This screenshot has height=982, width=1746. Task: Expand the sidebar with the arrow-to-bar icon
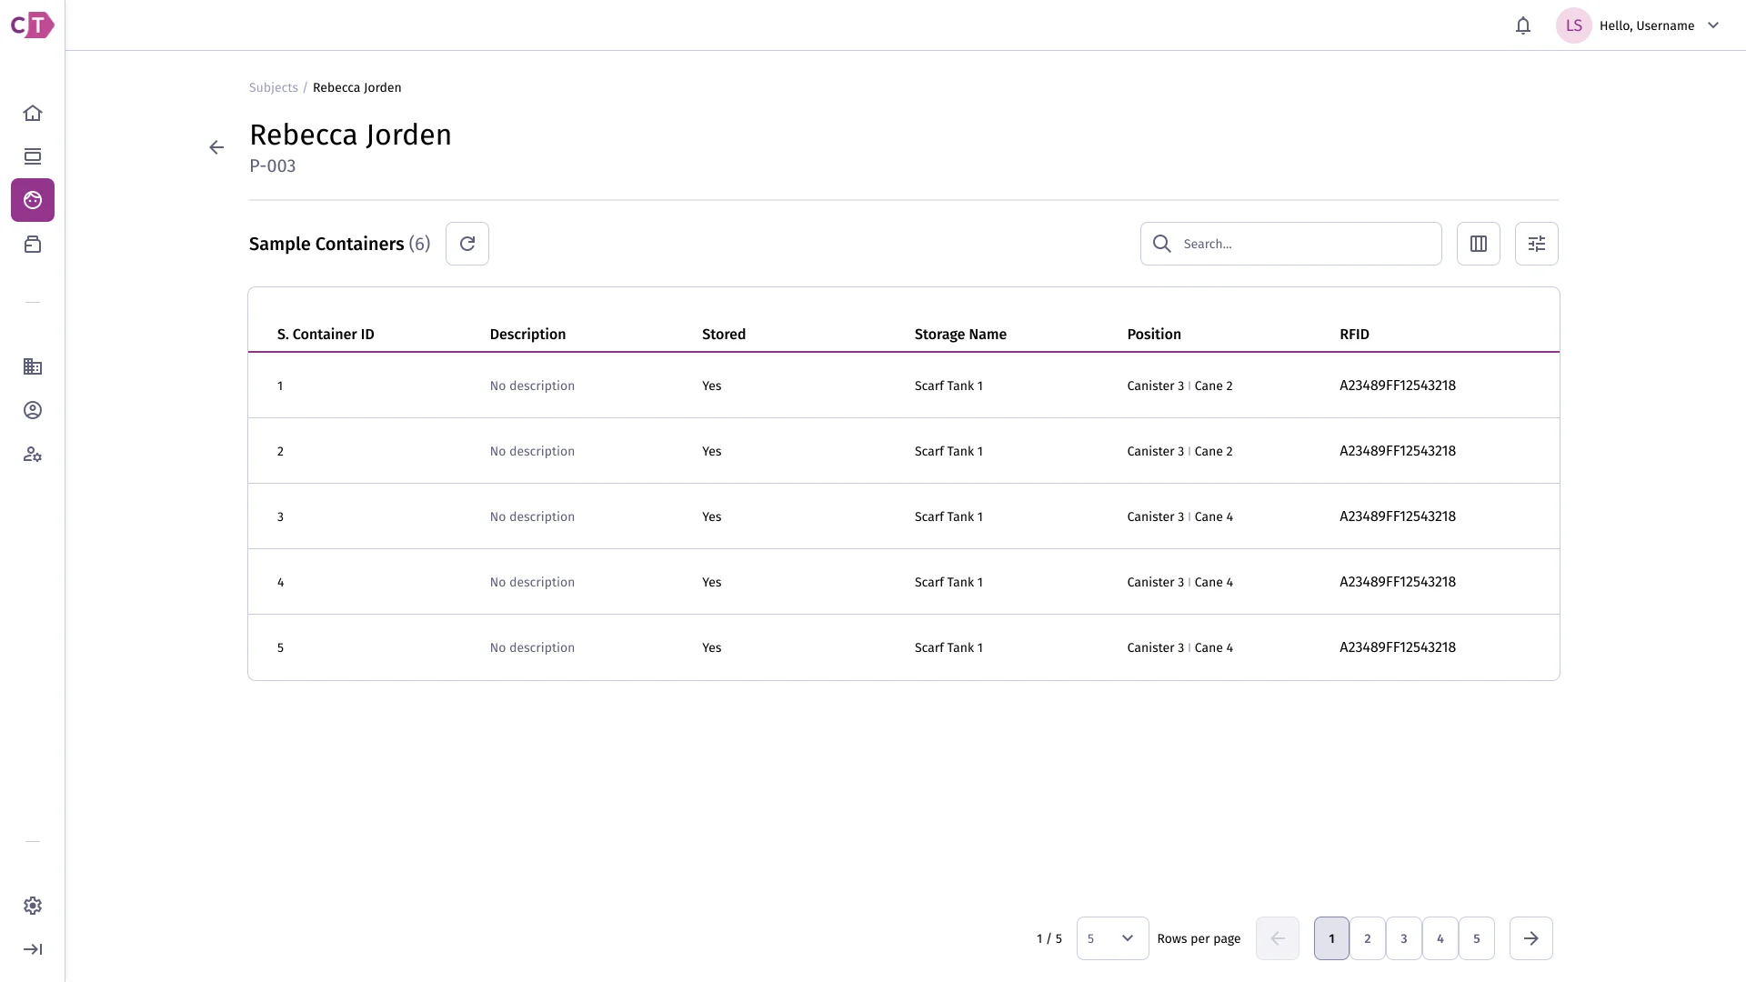pyautogui.click(x=33, y=949)
